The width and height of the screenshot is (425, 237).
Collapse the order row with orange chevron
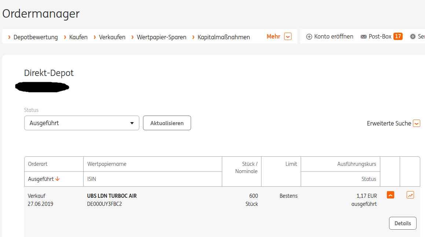[x=391, y=195]
